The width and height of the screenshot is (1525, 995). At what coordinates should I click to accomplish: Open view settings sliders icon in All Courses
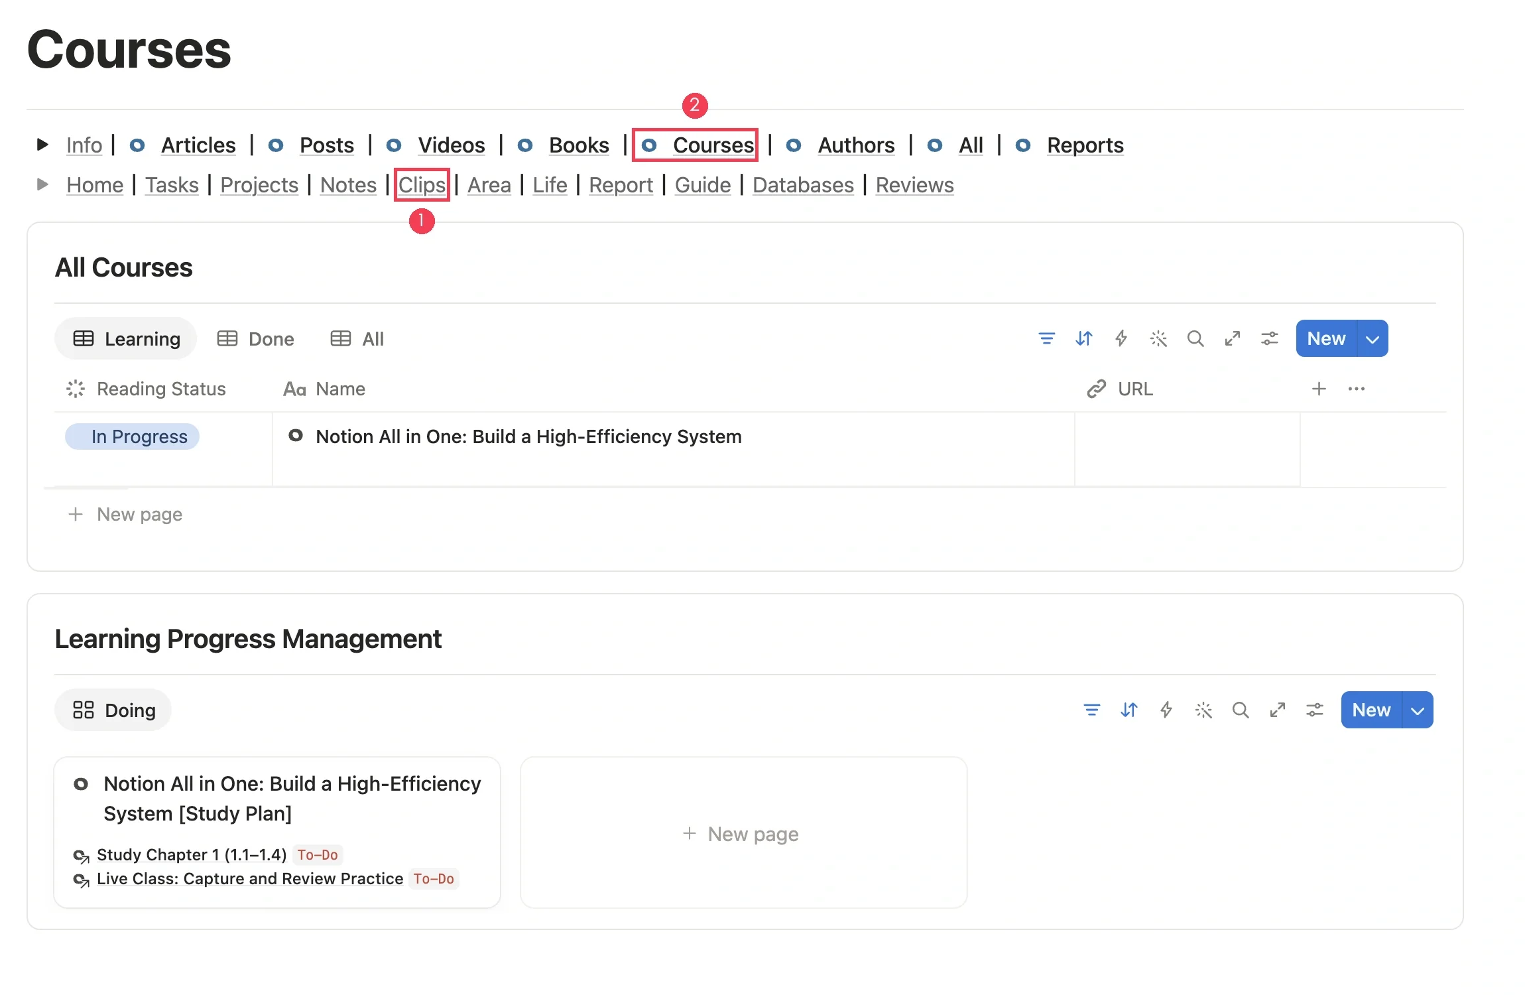[x=1270, y=339]
